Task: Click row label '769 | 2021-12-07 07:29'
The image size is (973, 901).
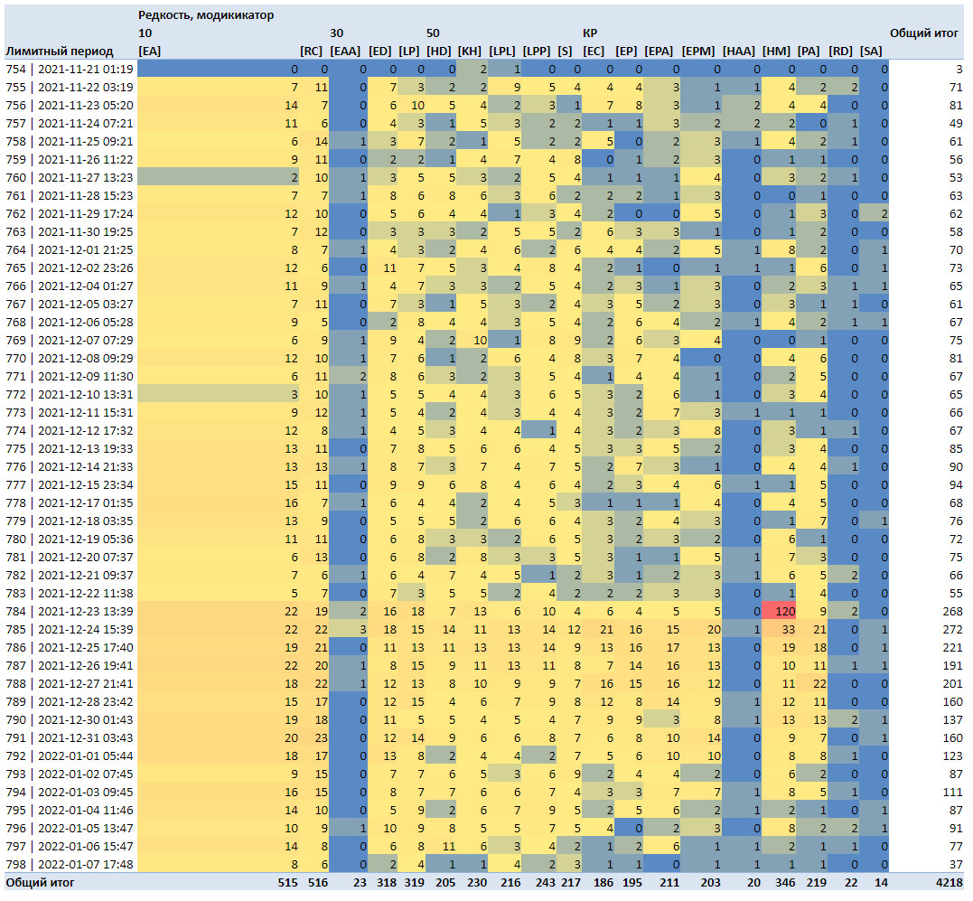Action: click(70, 340)
